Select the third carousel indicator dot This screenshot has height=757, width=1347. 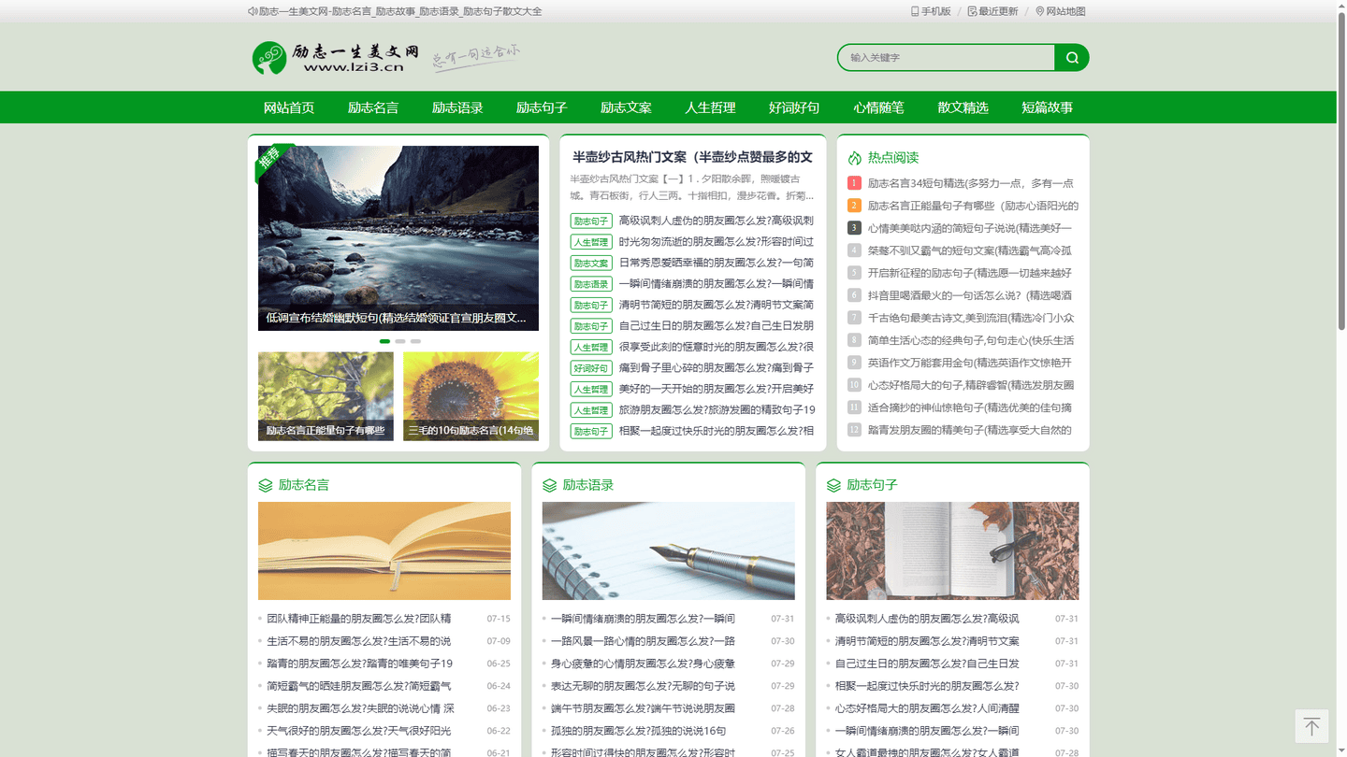coord(415,341)
